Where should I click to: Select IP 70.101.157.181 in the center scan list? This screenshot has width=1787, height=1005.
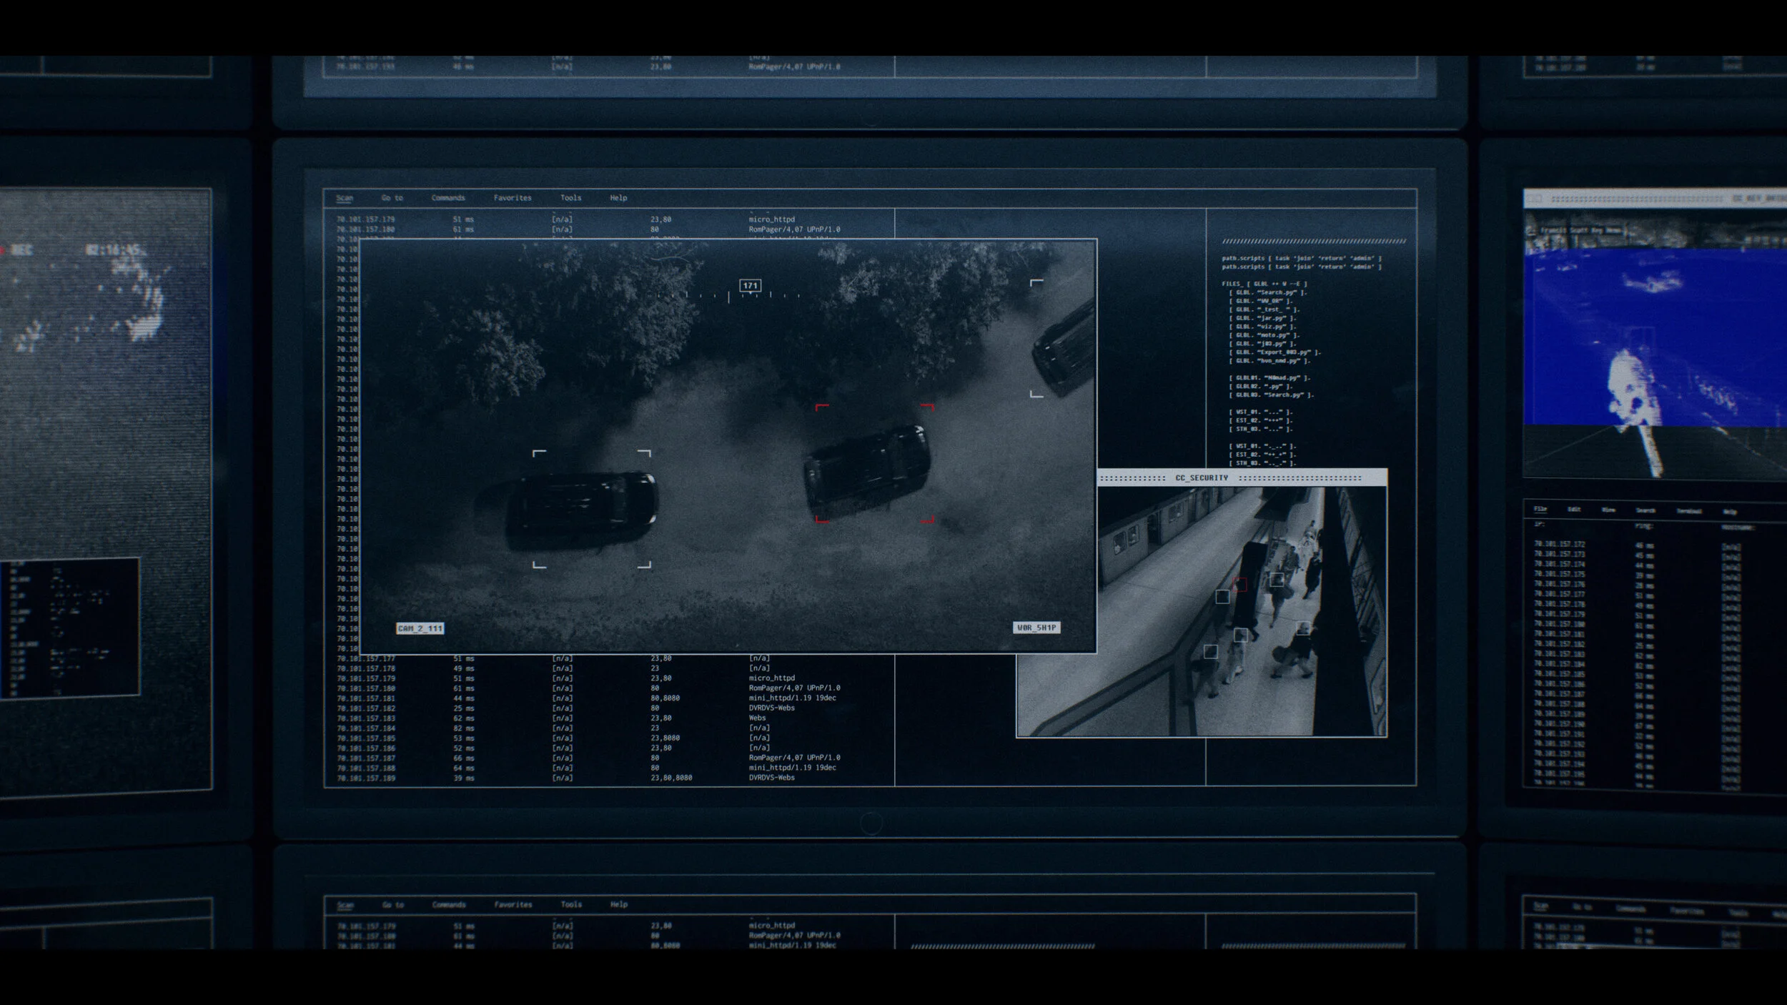pos(365,698)
